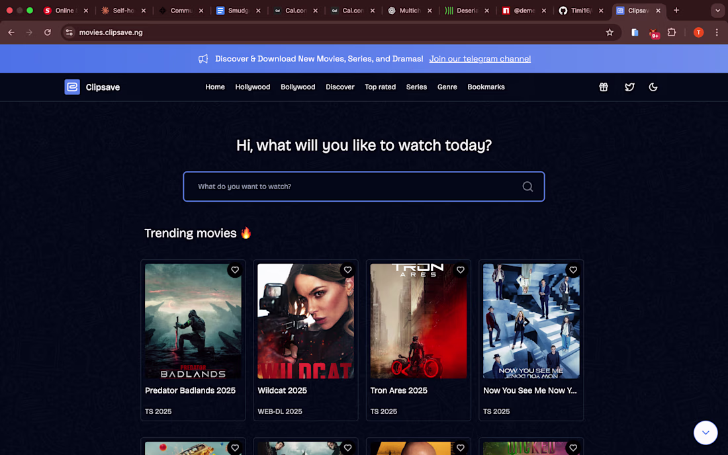Open the Bookmarks nav item
This screenshot has width=728, height=455.
point(486,87)
